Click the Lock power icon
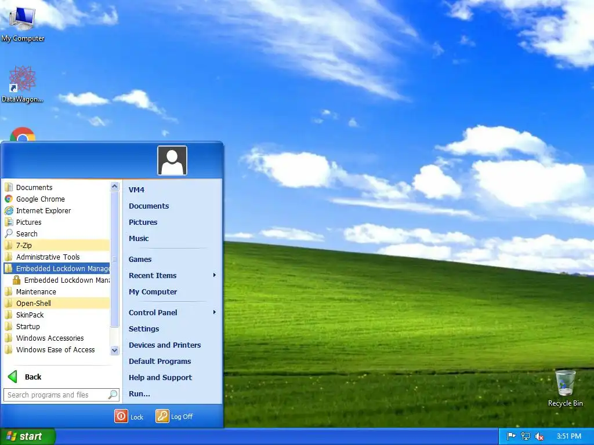The image size is (594, 445). coord(121,416)
